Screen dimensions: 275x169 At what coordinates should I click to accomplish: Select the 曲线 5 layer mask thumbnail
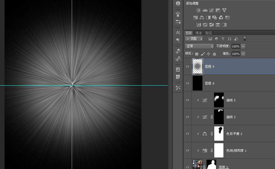coord(219,100)
